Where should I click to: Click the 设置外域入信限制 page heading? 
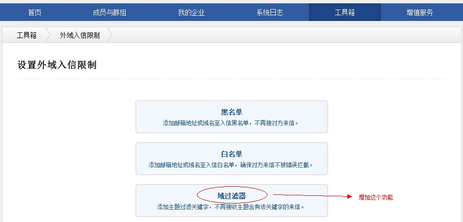[57, 65]
